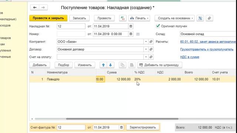Viewport: 237px width, 133px height.
Task: Click the Счет-фактура № field
Action: [x=71, y=127]
